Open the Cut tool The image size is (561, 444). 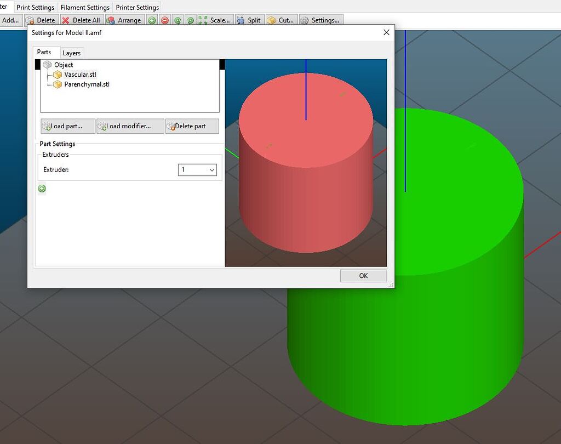[281, 20]
